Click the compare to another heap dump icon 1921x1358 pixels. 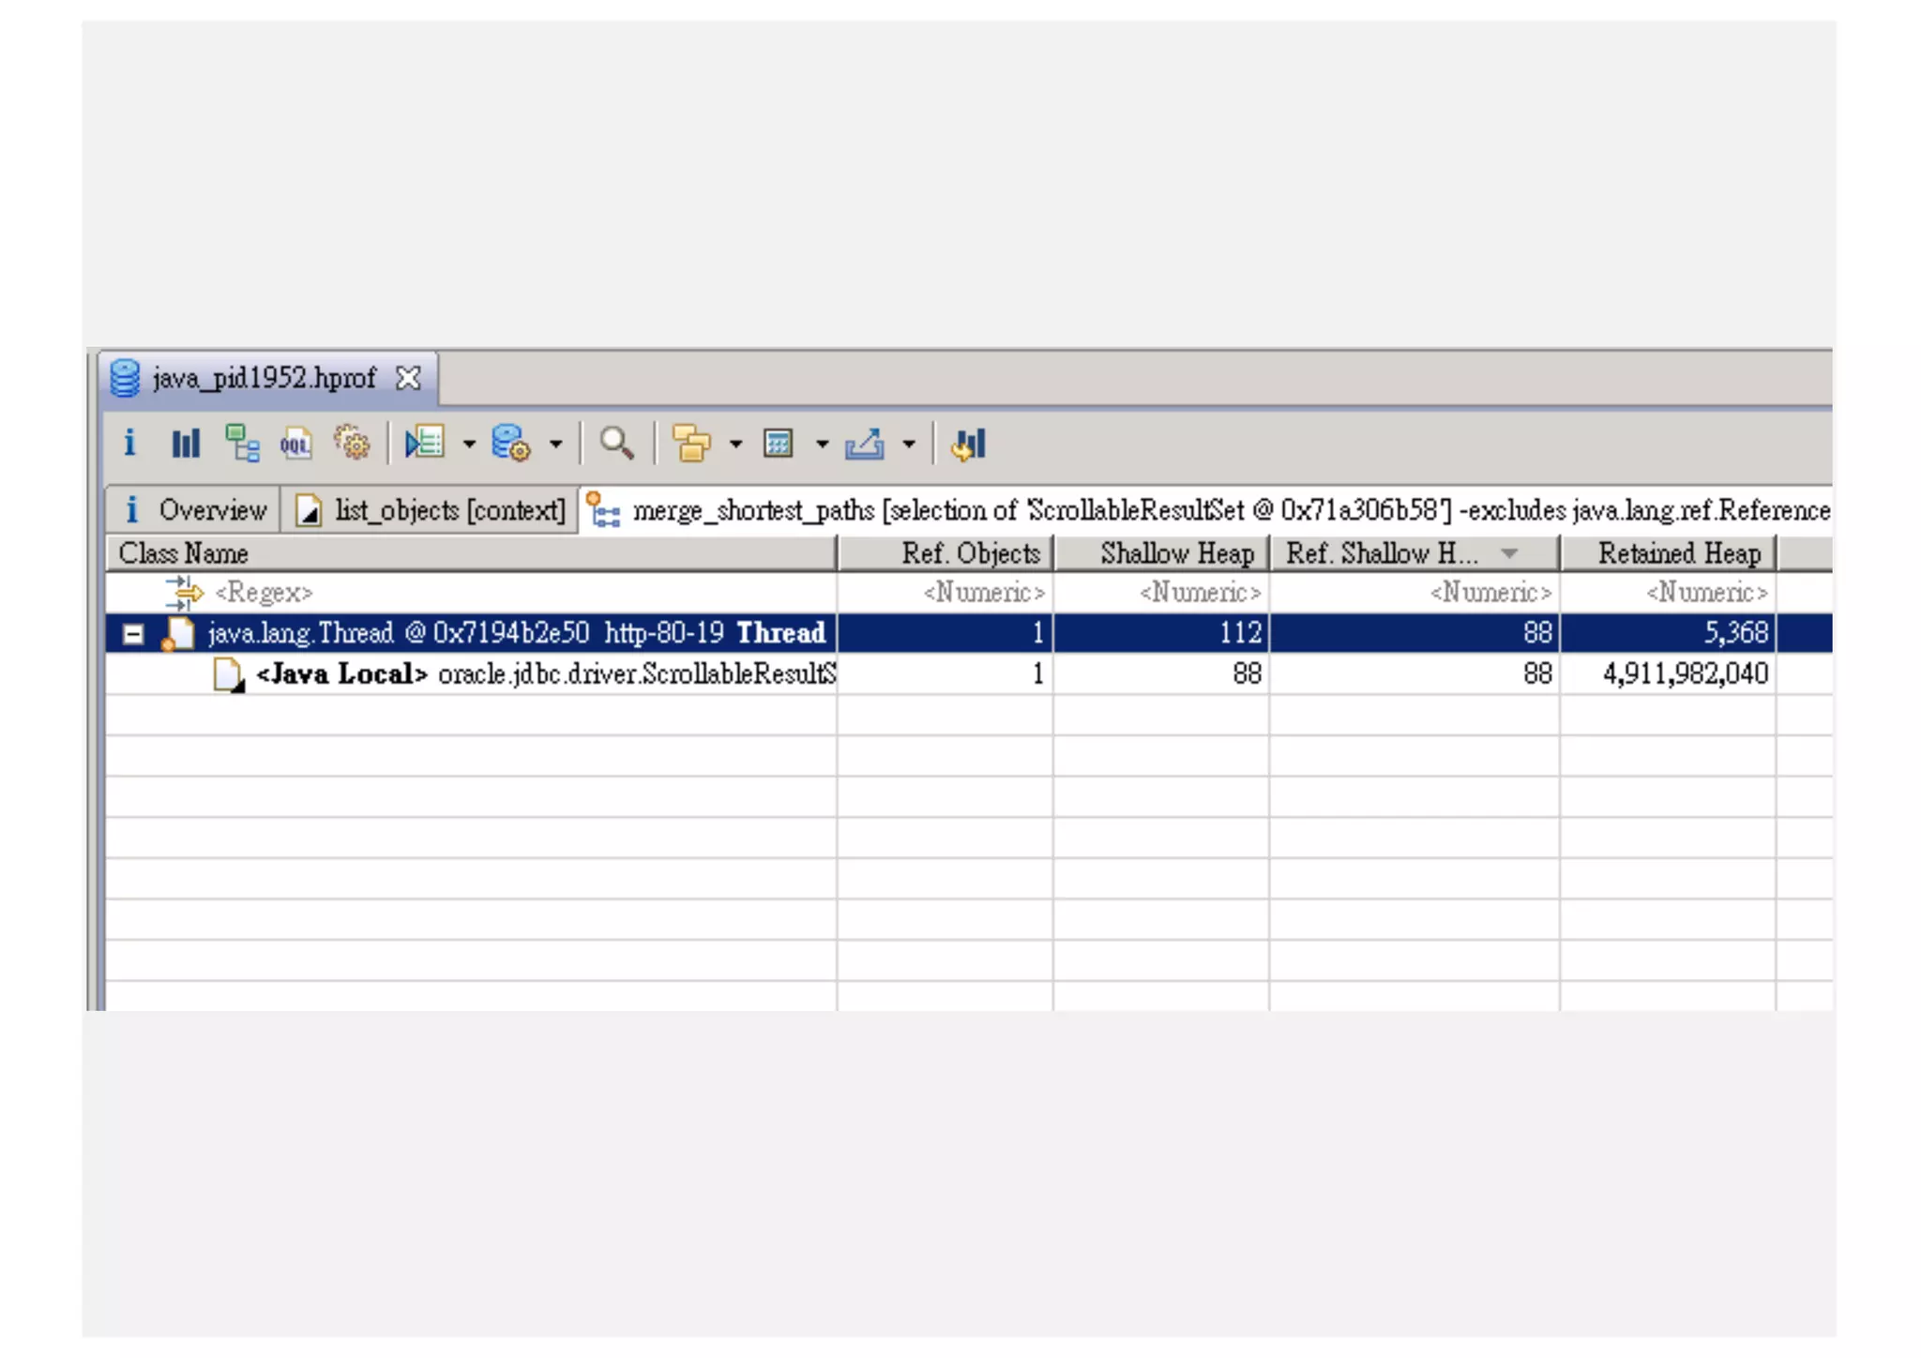click(968, 443)
